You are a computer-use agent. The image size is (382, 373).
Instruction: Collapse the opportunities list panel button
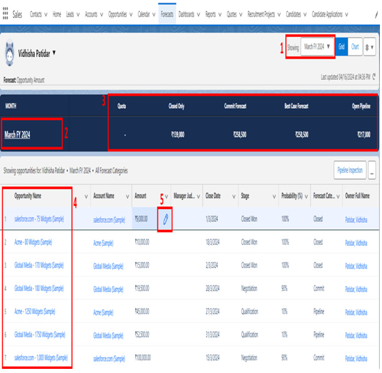point(372,170)
